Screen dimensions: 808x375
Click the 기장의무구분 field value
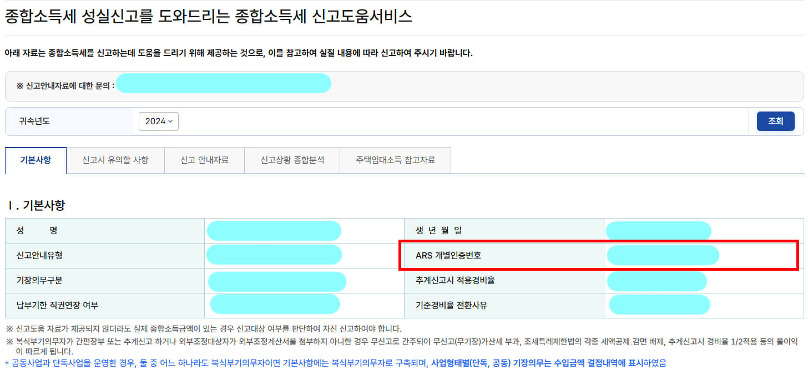276,281
